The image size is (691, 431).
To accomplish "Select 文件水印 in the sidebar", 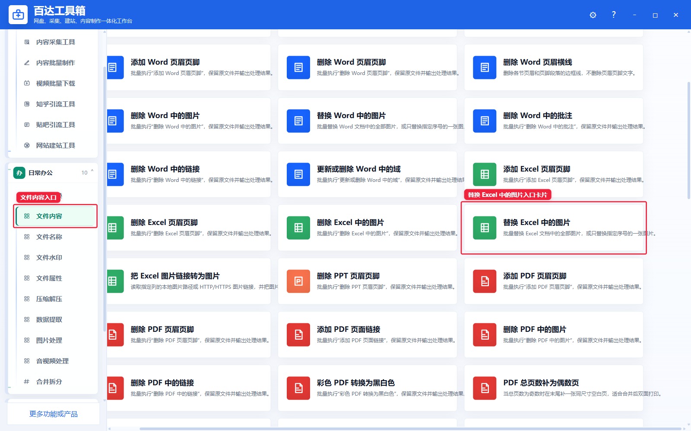I will [x=55, y=257].
